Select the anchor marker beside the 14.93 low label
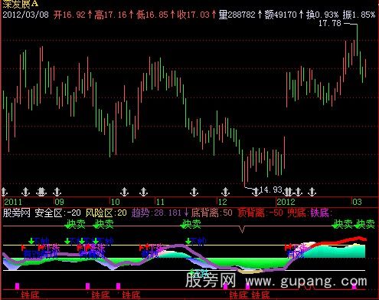The image size is (379, 300). (256, 191)
